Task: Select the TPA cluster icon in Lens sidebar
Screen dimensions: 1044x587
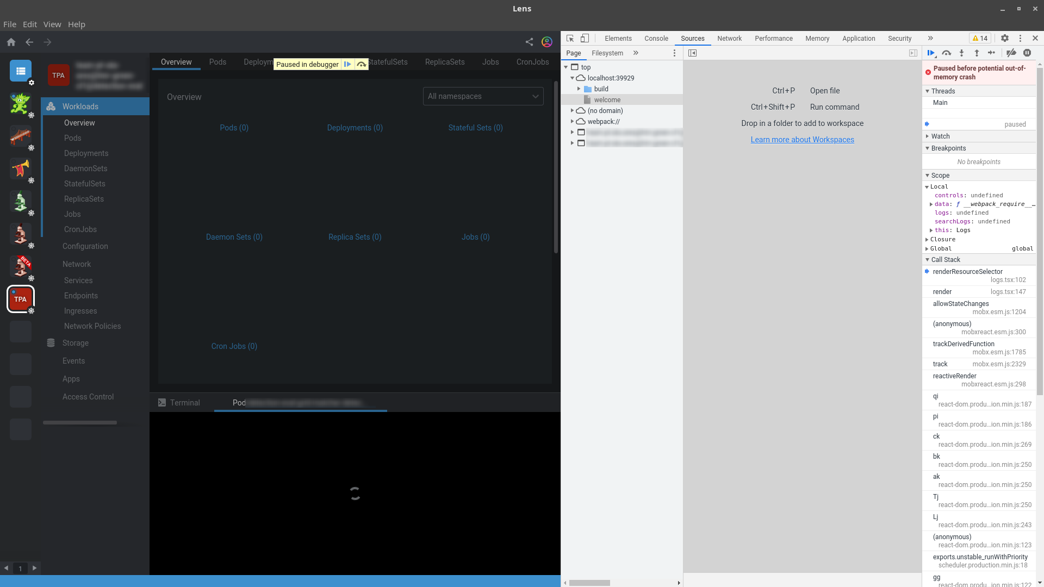Action: 20,299
